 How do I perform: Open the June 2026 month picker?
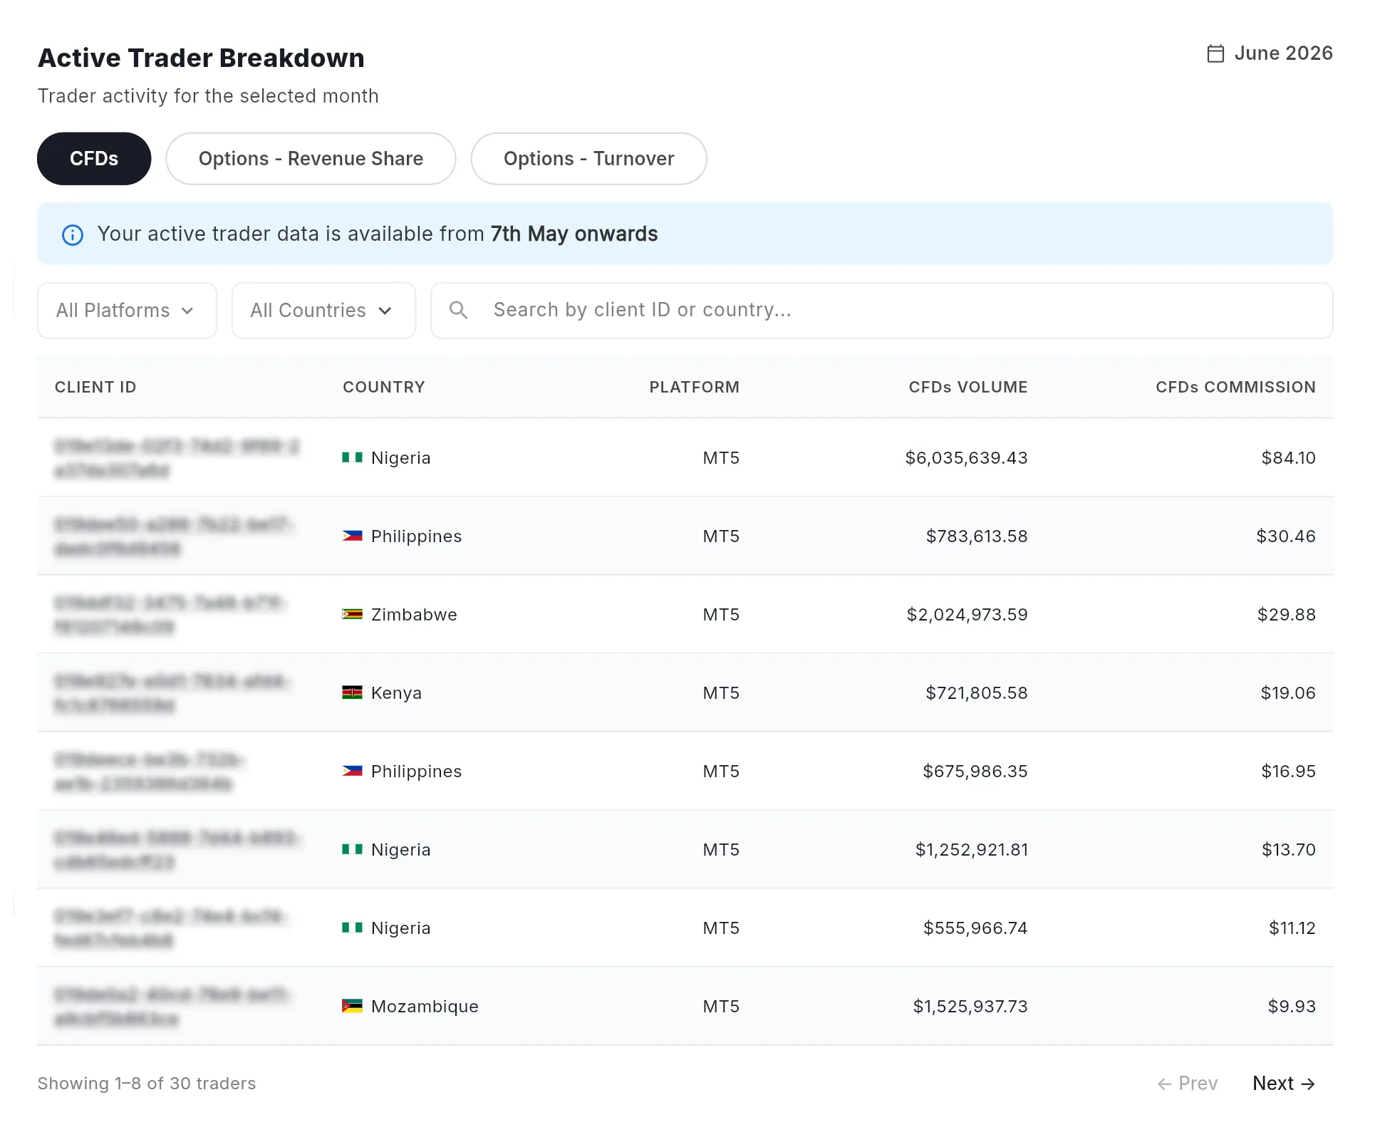pyautogui.click(x=1270, y=53)
